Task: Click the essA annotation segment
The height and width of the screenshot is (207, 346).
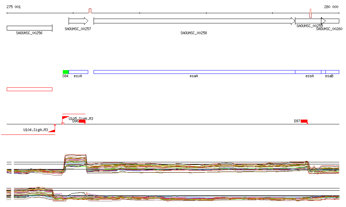Action: (308, 72)
